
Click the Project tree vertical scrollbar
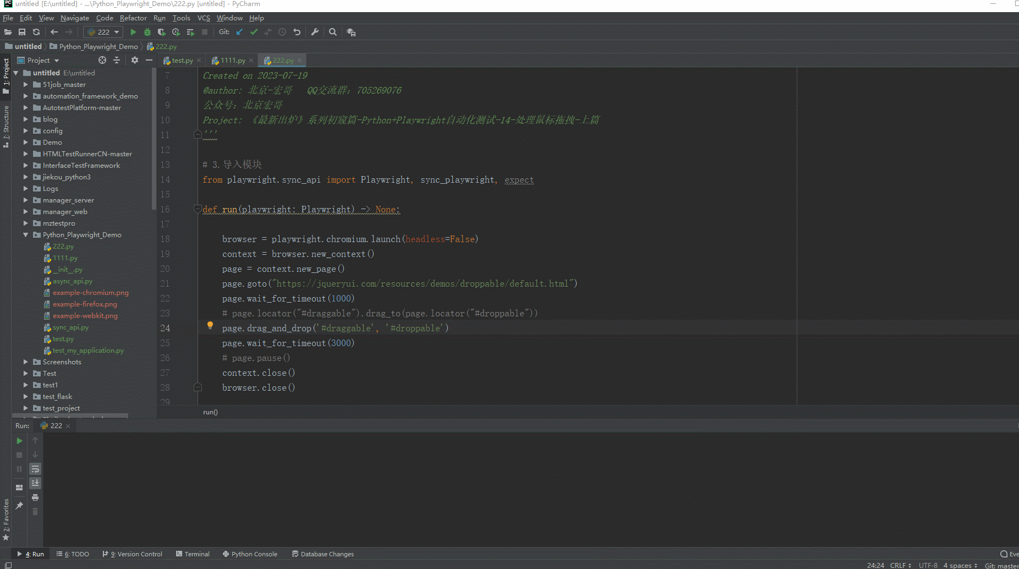154,138
